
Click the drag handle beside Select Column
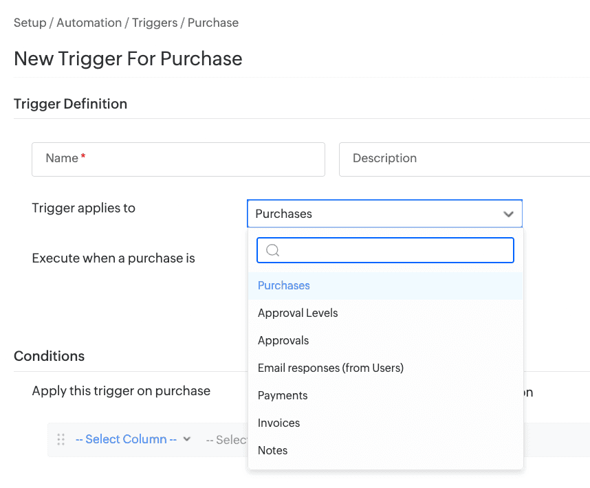[x=61, y=439]
